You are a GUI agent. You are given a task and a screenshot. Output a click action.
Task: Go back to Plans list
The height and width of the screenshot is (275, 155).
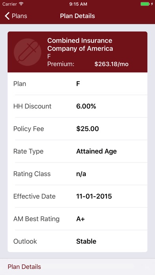pos(16,16)
